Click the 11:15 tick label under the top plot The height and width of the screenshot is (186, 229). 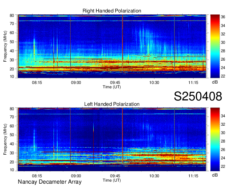pyautogui.click(x=193, y=83)
